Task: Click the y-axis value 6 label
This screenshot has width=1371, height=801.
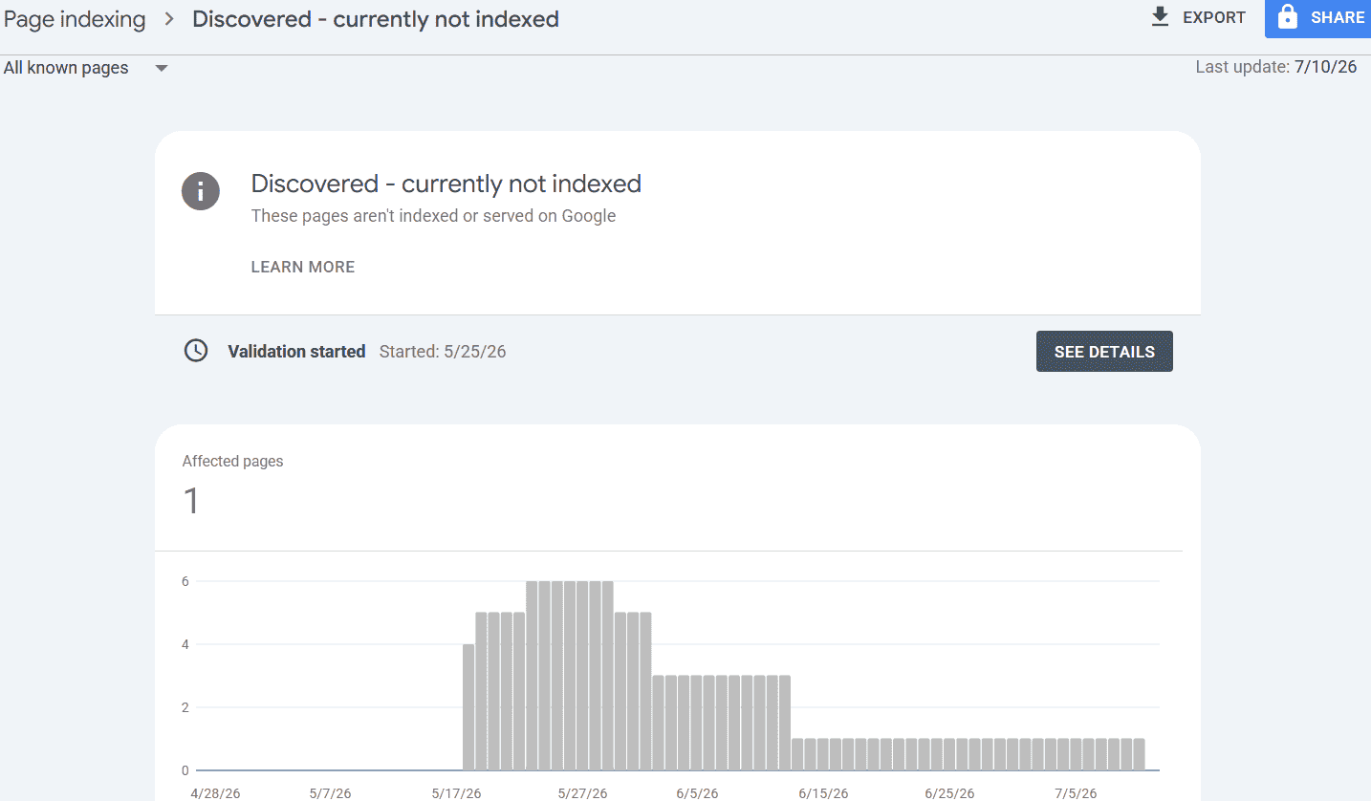Action: [x=185, y=581]
